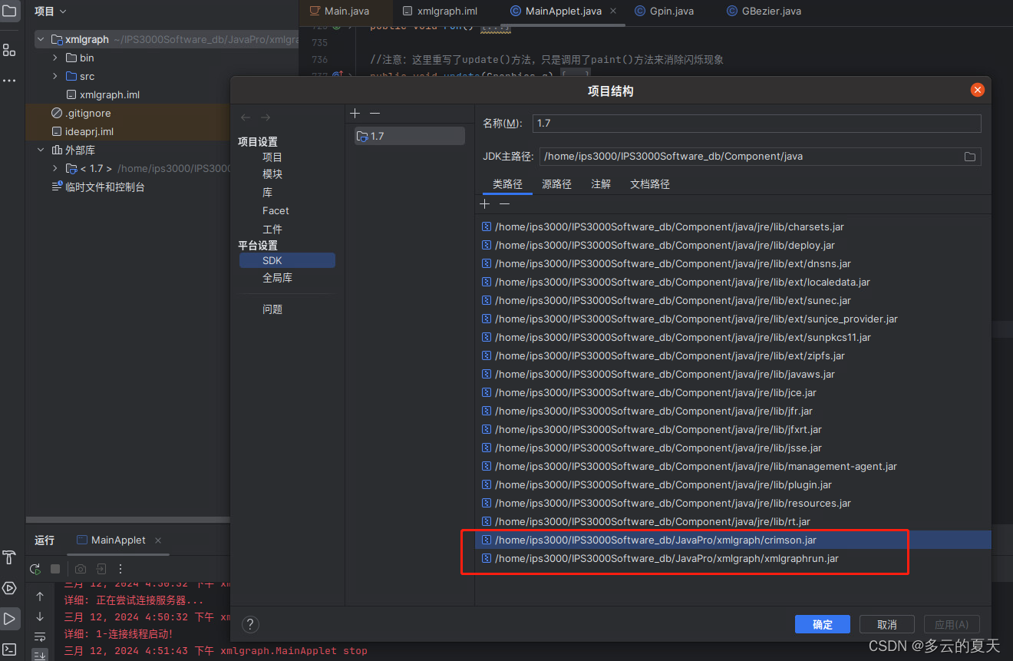Toggle scroll-to-end in the run console
Image resolution: width=1013 pixels, height=661 pixels.
(x=39, y=653)
